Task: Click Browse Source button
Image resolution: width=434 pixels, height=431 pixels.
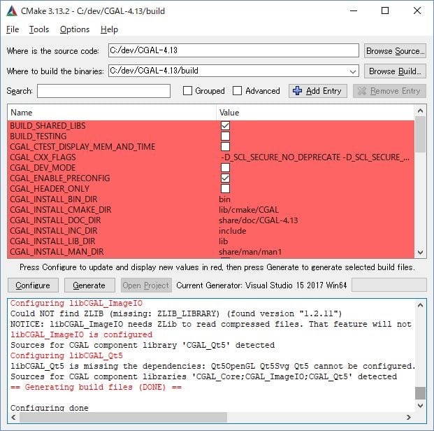Action: coord(395,50)
